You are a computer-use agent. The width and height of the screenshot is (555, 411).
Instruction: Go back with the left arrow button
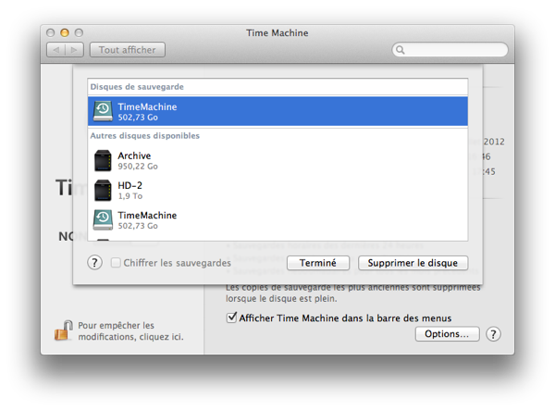pos(55,50)
